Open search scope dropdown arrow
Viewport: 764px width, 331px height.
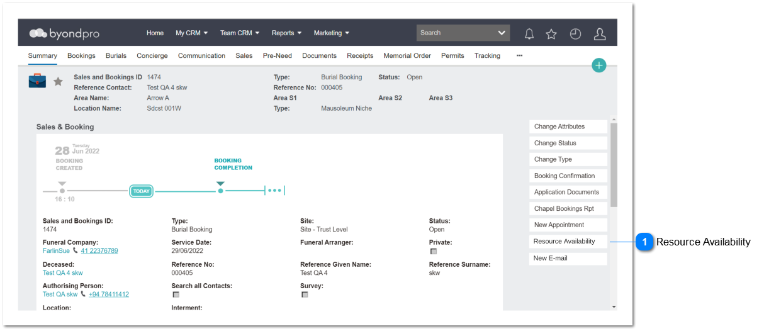tap(502, 33)
